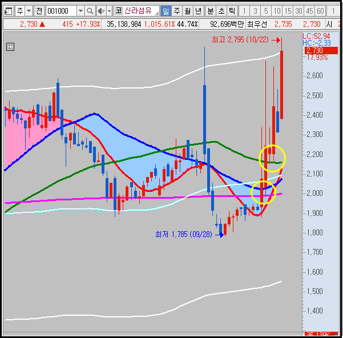Image resolution: width=343 pixels, height=338 pixels.
Task: Click the 코 market badge icon
Action: click(119, 11)
